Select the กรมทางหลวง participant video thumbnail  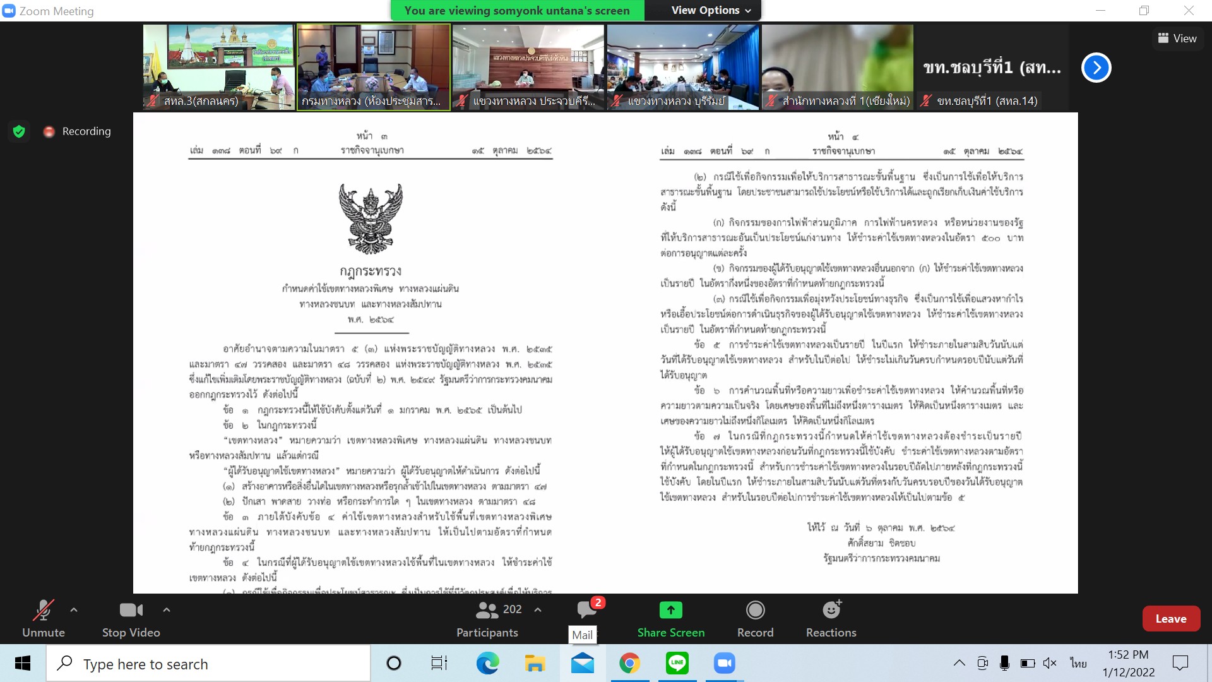(x=373, y=67)
